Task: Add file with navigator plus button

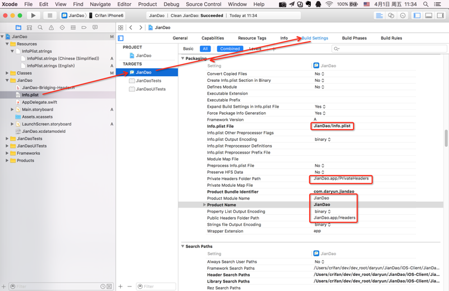Action: click(4, 287)
